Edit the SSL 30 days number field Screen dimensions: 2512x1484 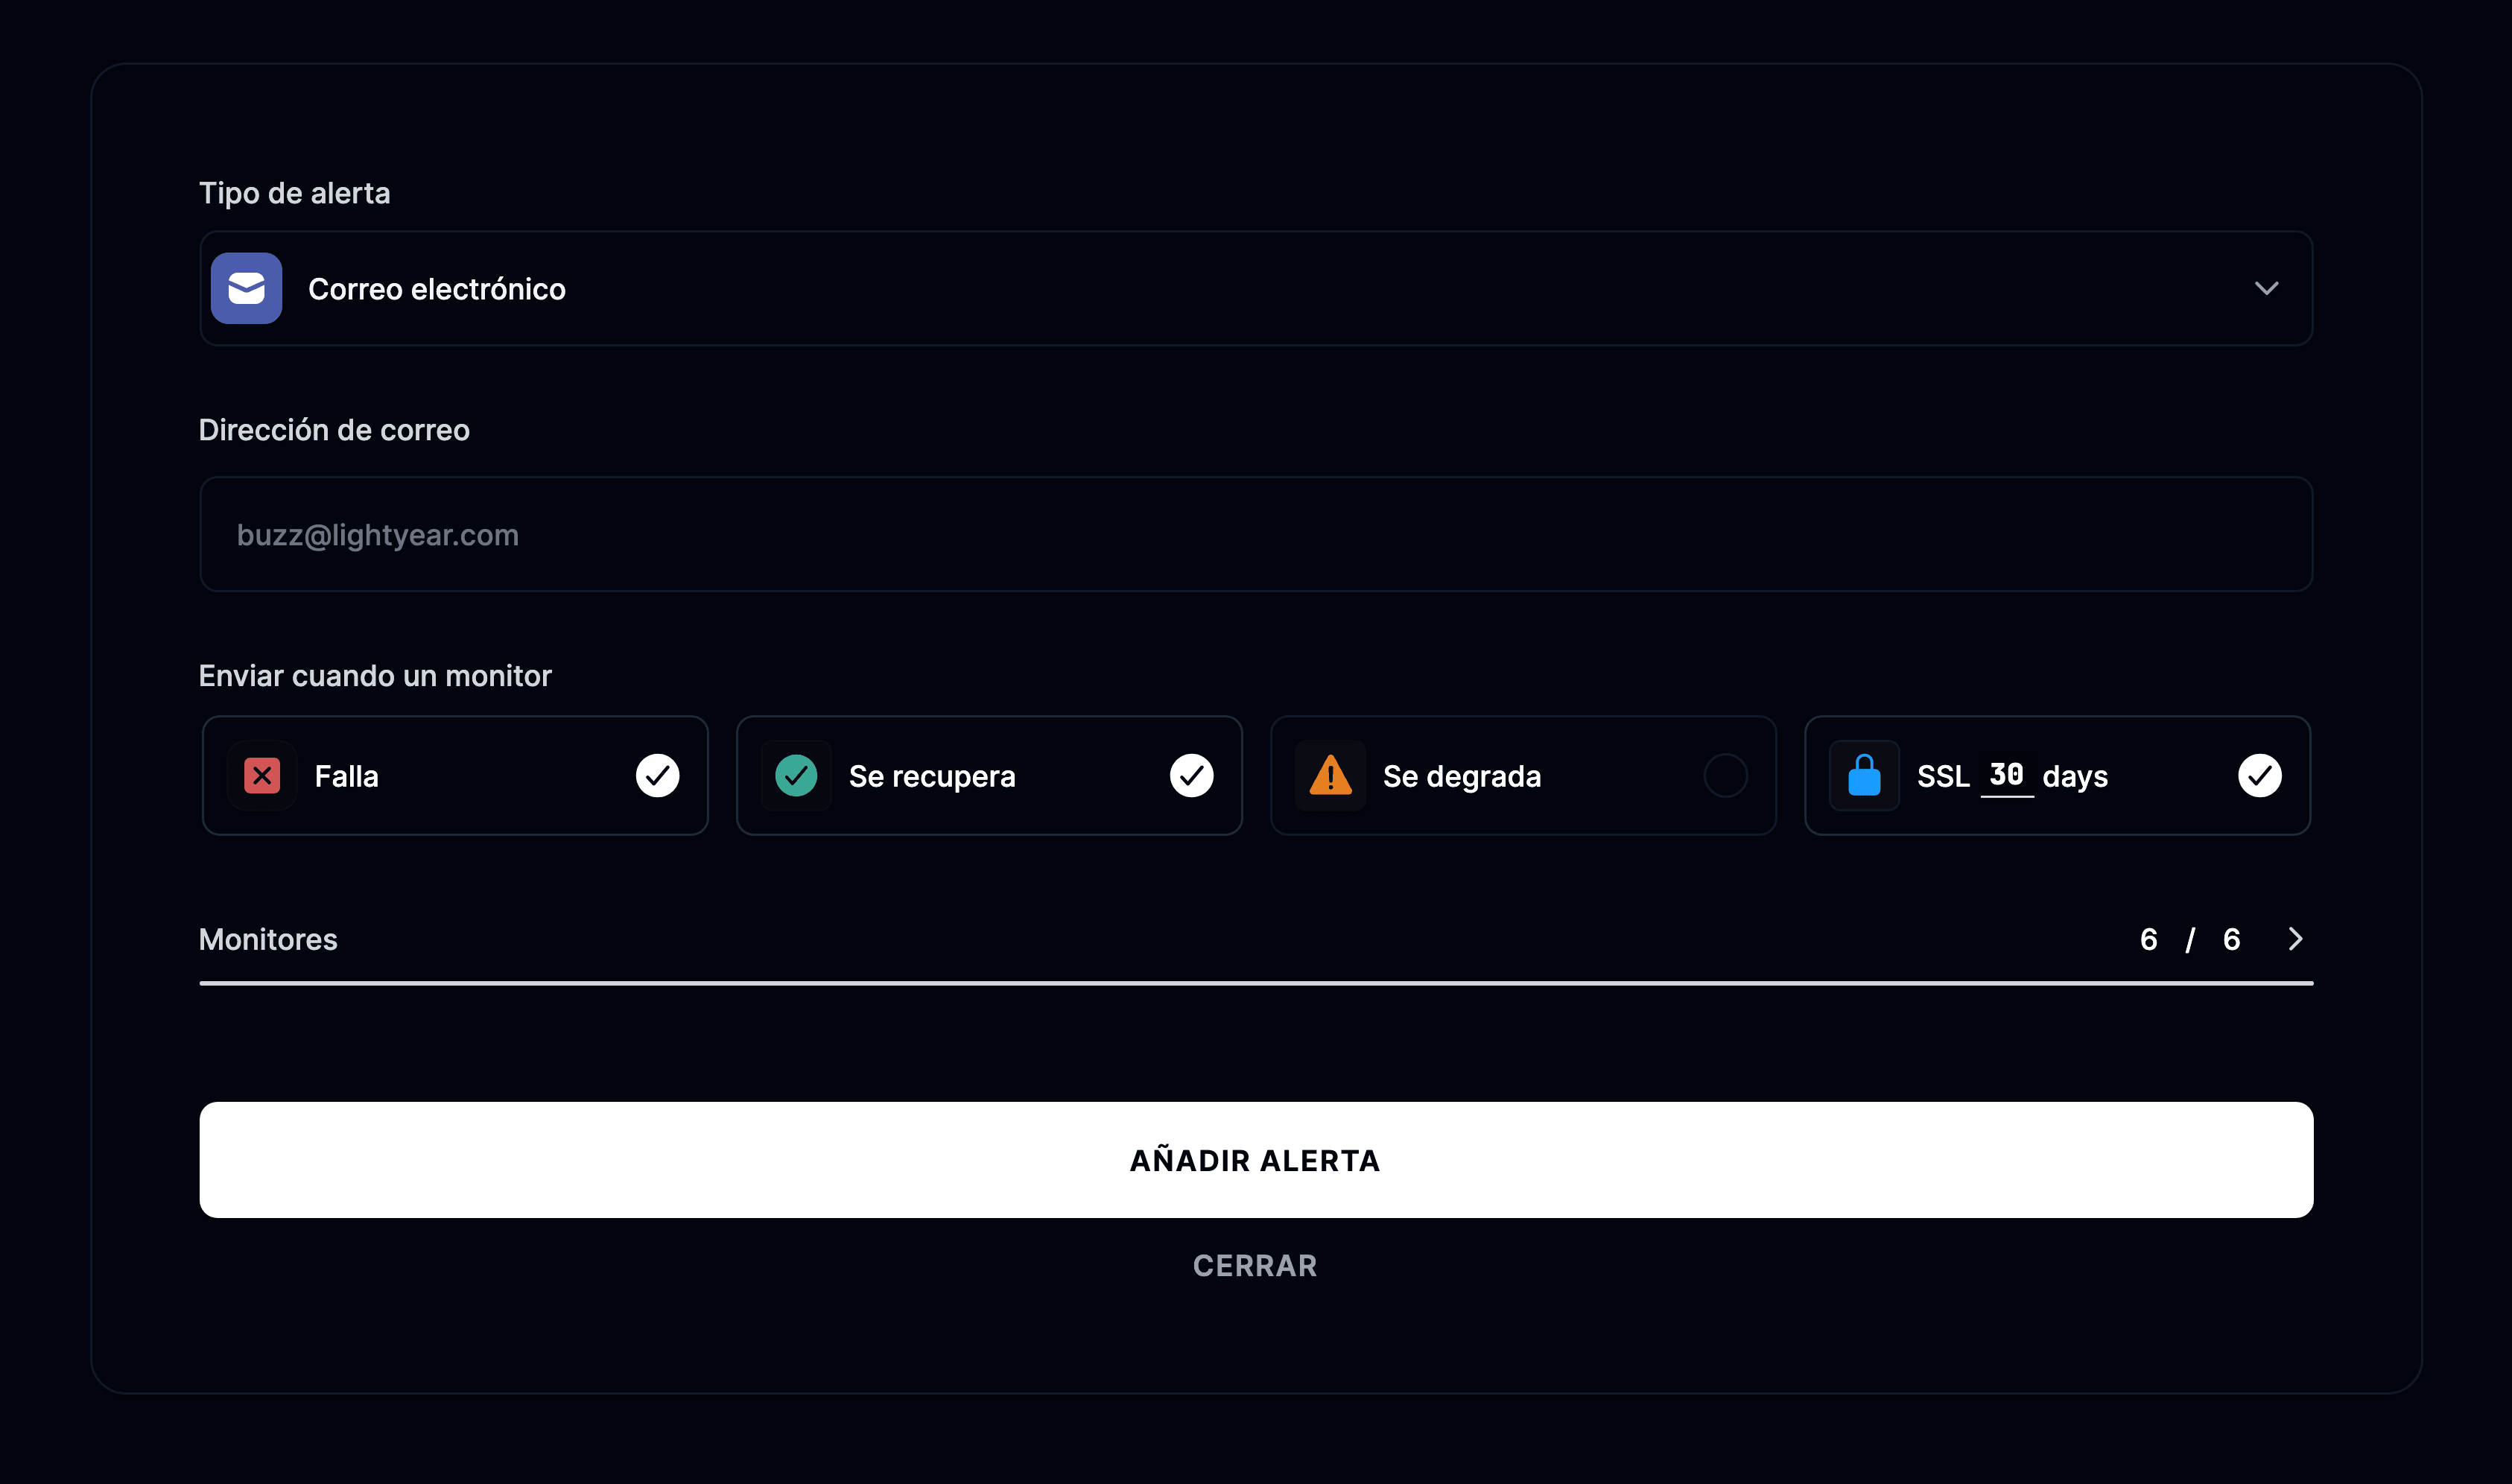click(2006, 775)
